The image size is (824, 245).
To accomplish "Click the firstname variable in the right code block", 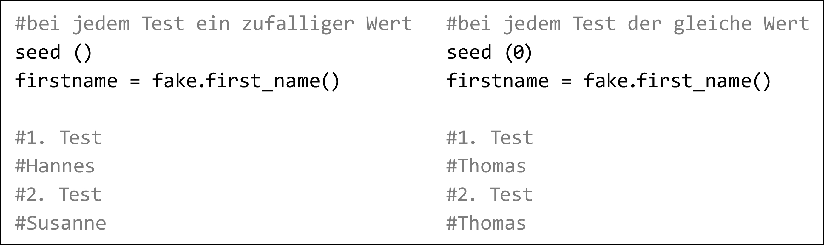I will (497, 81).
